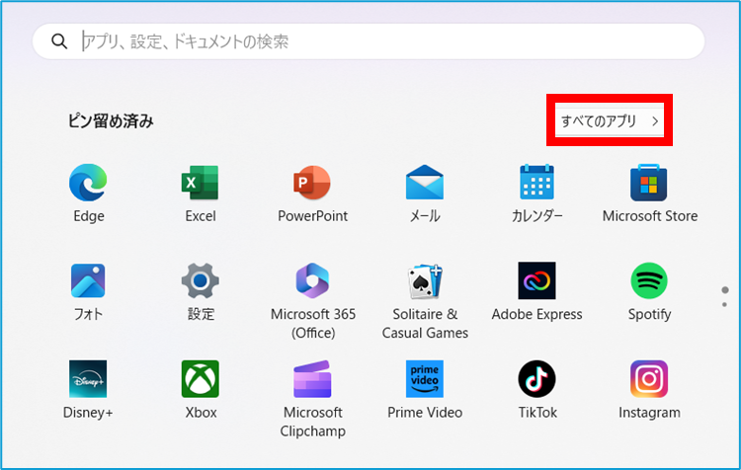Open PowerPoint from the Start menu

pos(312,184)
